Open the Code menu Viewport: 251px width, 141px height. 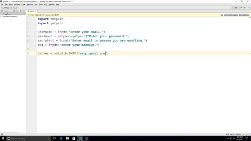24,4
